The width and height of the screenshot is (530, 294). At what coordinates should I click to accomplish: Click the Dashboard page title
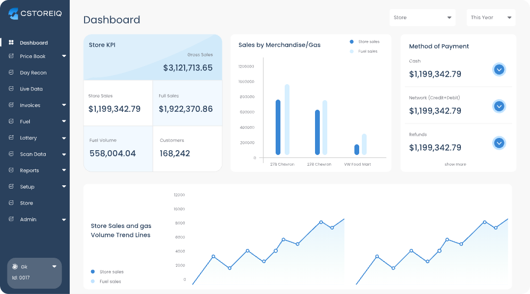[x=112, y=20]
